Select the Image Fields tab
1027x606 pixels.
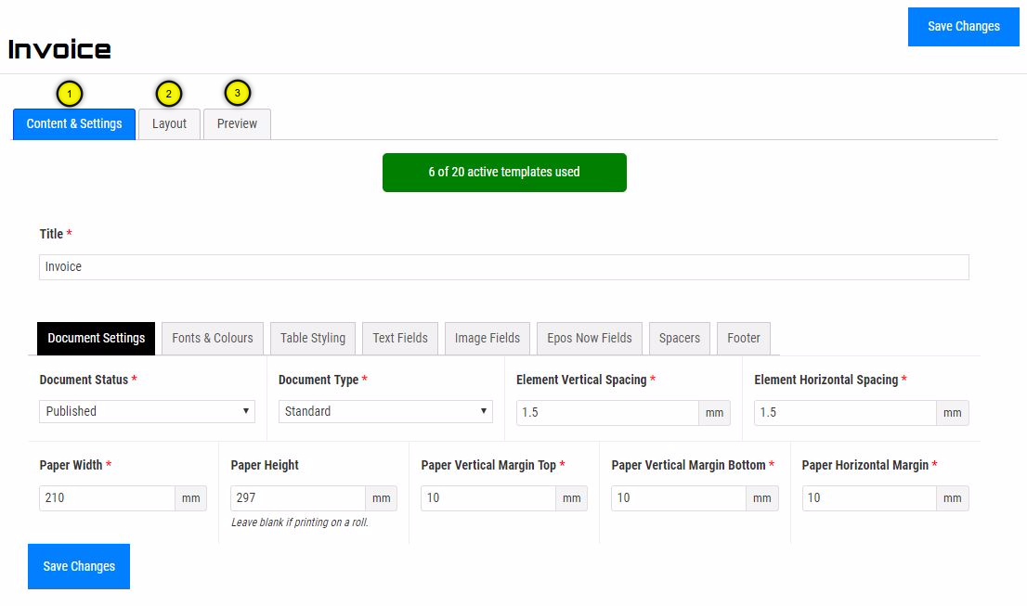click(x=487, y=339)
